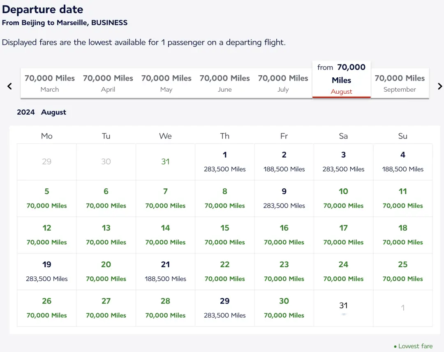Viewport: 444px width, 352px height.
Task: Switch to the March month tab
Action: (50, 83)
